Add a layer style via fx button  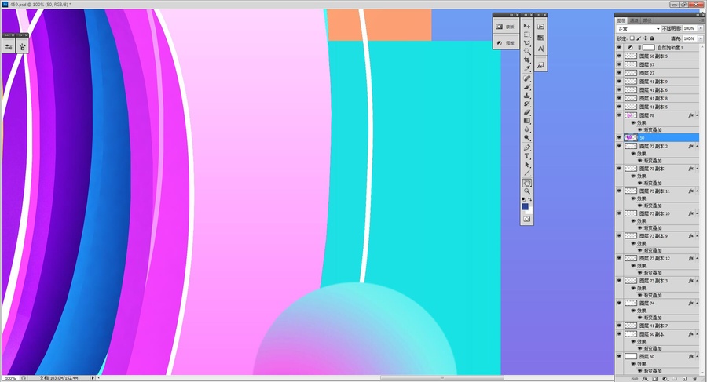[x=645, y=379]
